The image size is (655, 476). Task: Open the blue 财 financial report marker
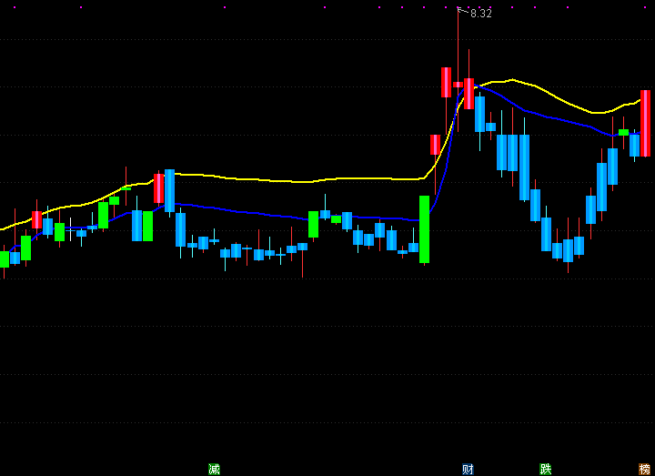click(468, 469)
